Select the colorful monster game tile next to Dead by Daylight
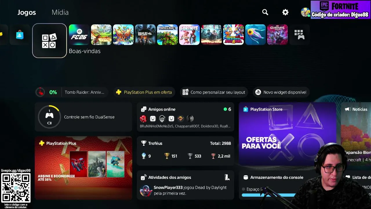 123,35
